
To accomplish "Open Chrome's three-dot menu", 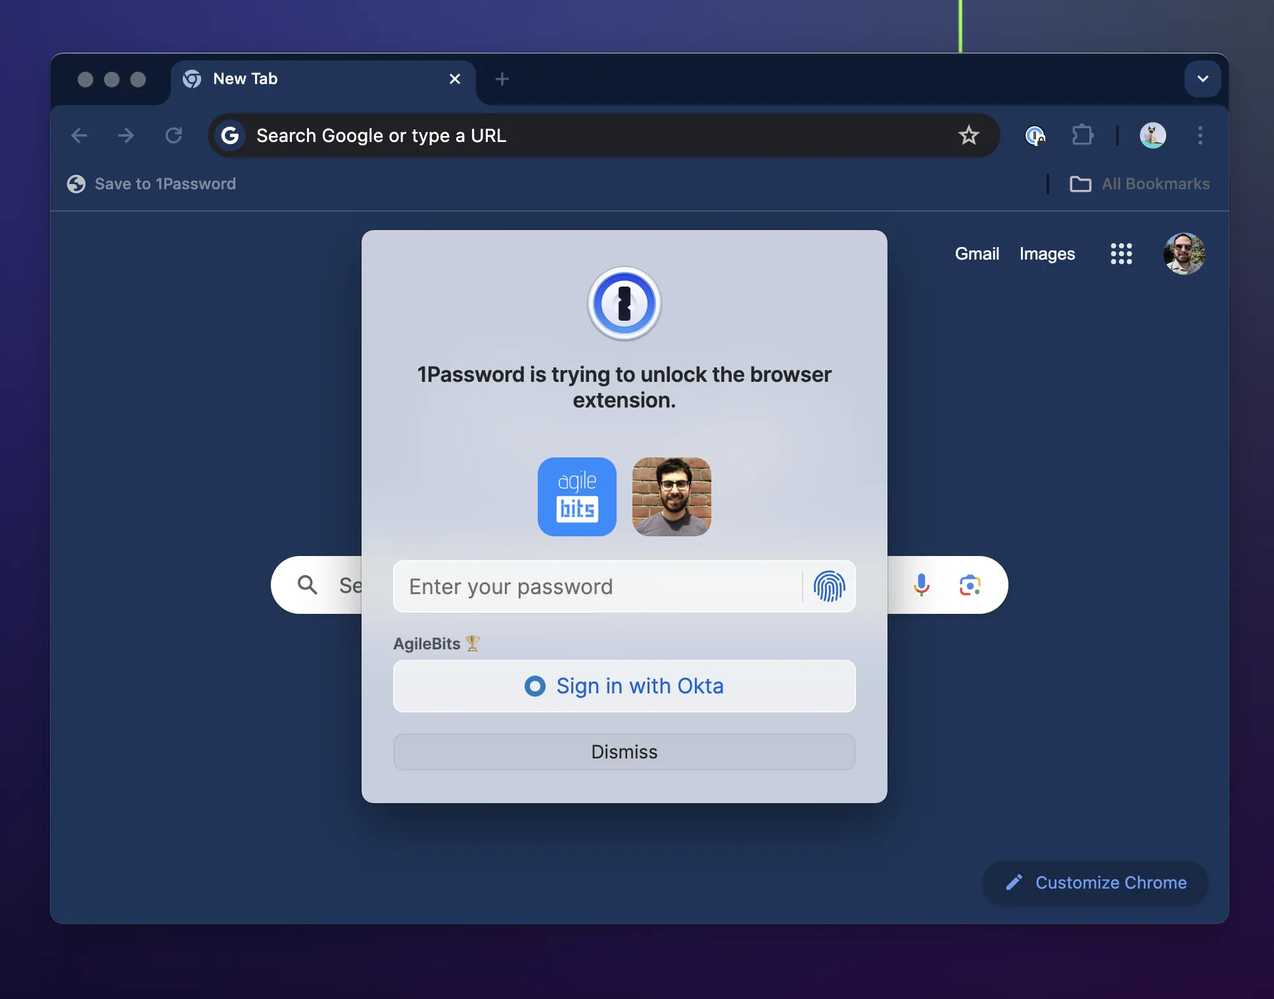I will 1200,135.
